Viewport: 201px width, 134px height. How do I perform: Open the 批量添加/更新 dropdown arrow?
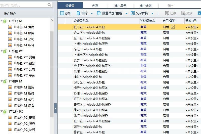point(126,13)
